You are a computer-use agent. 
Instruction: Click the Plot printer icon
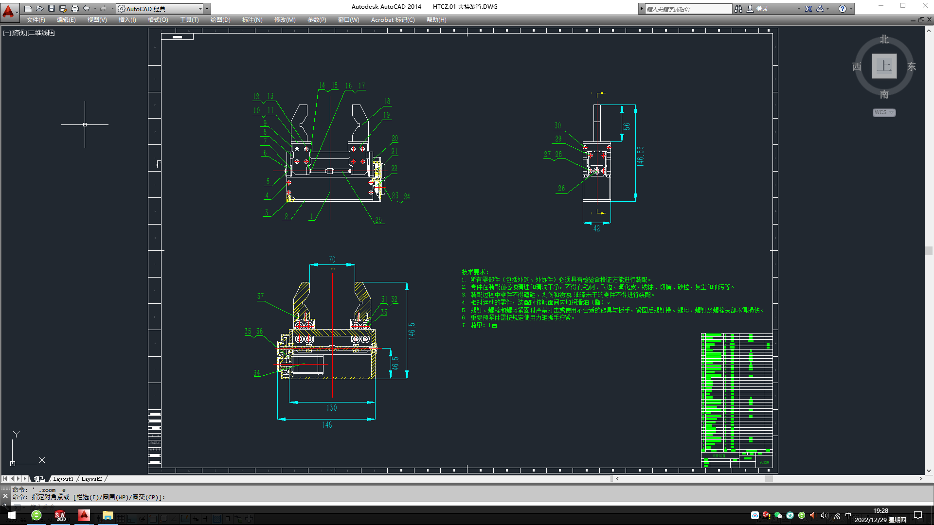click(75, 8)
